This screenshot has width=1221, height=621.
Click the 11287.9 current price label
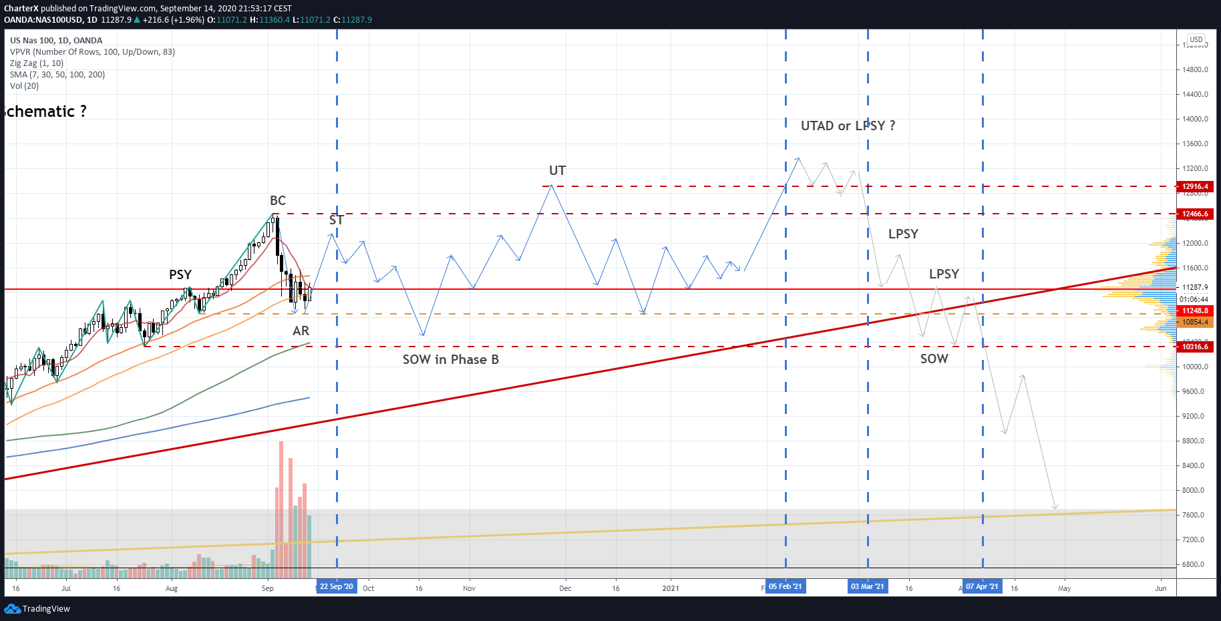tap(1195, 288)
